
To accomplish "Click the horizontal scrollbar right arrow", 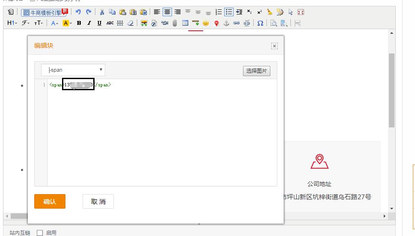I will (x=384, y=216).
